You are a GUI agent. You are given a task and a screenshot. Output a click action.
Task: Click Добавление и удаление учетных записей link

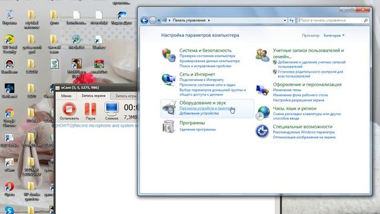(x=311, y=64)
